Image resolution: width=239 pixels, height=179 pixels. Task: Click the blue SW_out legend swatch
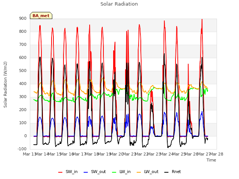click(86, 172)
